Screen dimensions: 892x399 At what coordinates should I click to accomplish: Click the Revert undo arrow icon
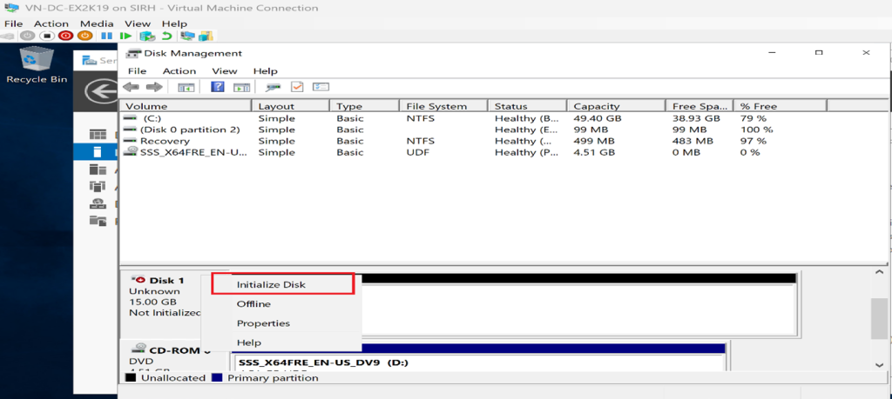point(166,36)
